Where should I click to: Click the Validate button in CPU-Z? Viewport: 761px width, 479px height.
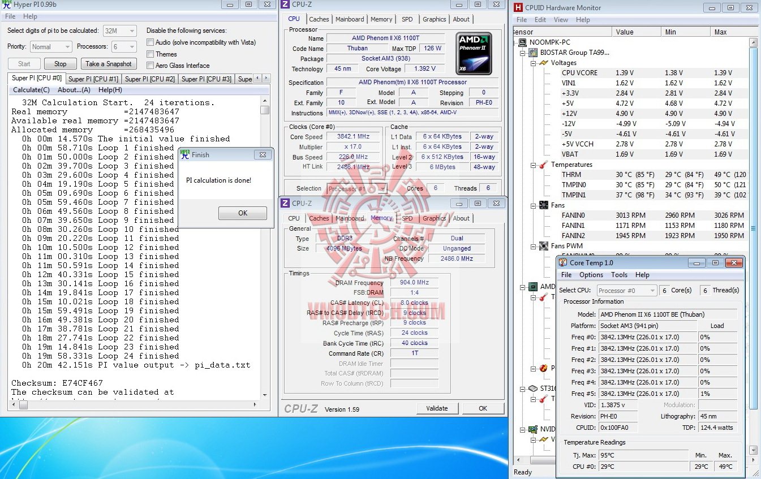coord(437,408)
